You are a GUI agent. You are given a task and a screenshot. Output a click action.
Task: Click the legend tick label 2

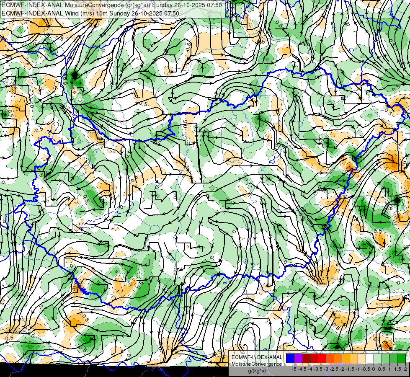point(405,369)
